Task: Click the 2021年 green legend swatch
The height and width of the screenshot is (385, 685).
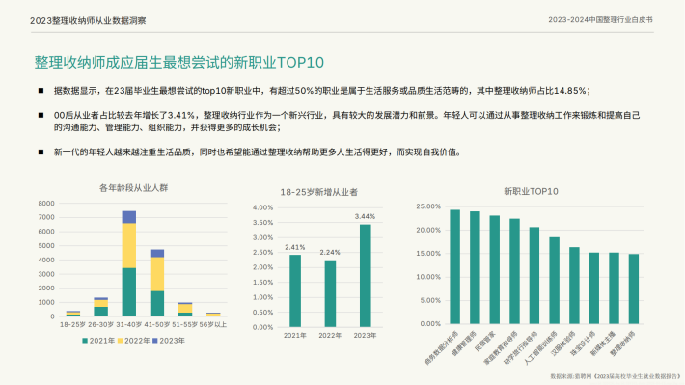Action: click(85, 341)
